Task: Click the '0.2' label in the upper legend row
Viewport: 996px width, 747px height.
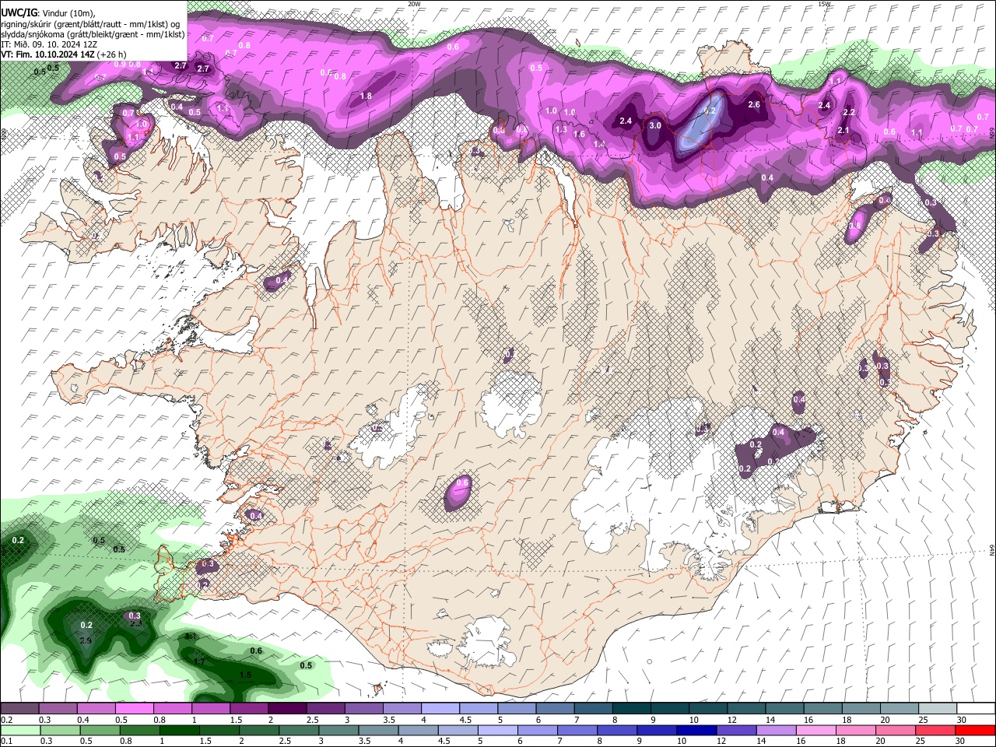Action: pyautogui.click(x=7, y=720)
